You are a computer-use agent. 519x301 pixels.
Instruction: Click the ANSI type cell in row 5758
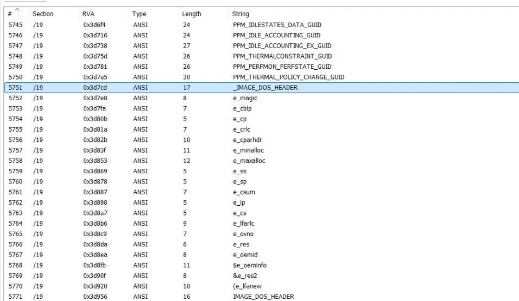tap(141, 161)
